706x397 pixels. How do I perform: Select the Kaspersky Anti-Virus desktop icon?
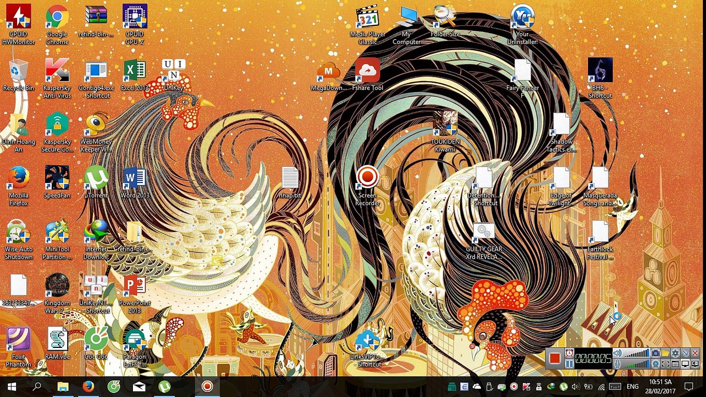click(x=57, y=79)
